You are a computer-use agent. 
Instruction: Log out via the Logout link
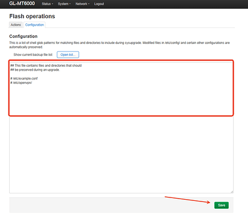[x=99, y=4]
